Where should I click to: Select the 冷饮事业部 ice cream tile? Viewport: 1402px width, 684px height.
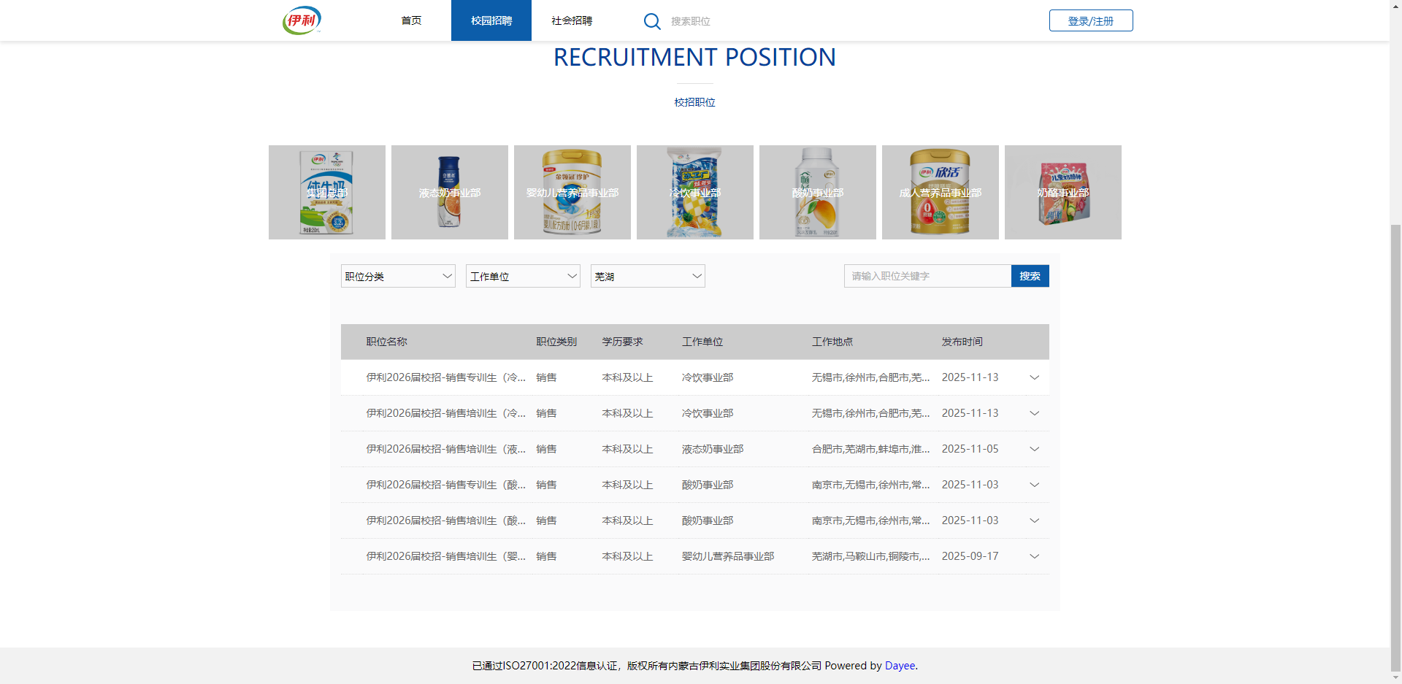pos(695,192)
